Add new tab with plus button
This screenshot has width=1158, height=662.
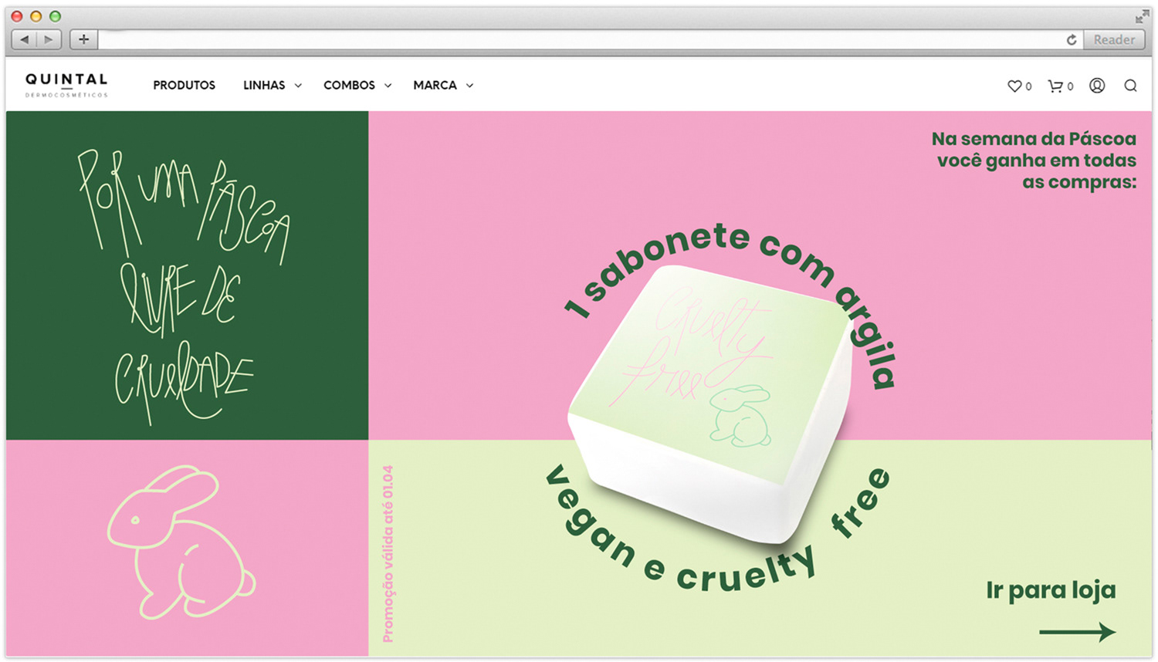[83, 39]
